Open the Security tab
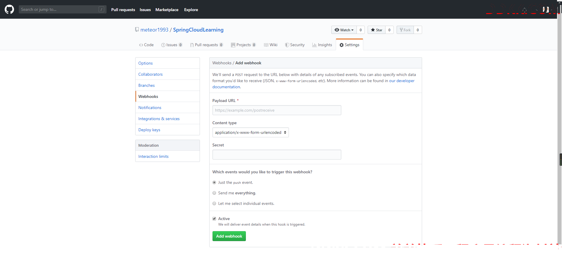The width and height of the screenshot is (562, 256). [295, 45]
